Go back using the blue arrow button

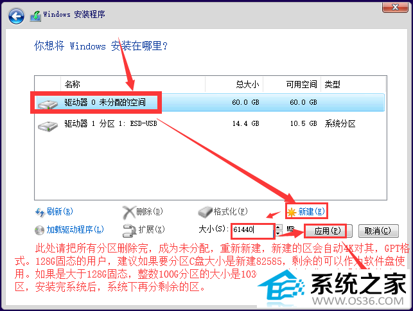tap(16, 16)
